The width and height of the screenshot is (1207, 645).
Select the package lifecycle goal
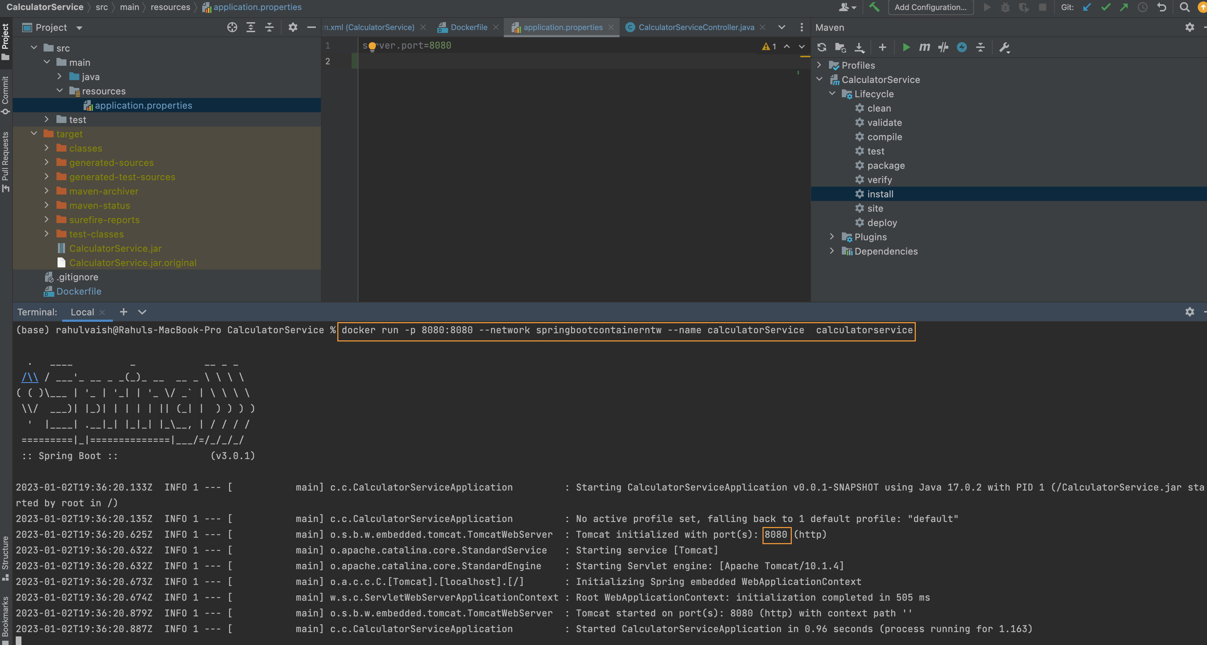pos(886,166)
